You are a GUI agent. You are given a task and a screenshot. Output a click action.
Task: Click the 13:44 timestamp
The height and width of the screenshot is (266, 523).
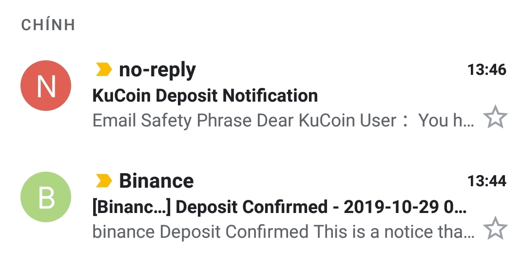click(x=486, y=181)
